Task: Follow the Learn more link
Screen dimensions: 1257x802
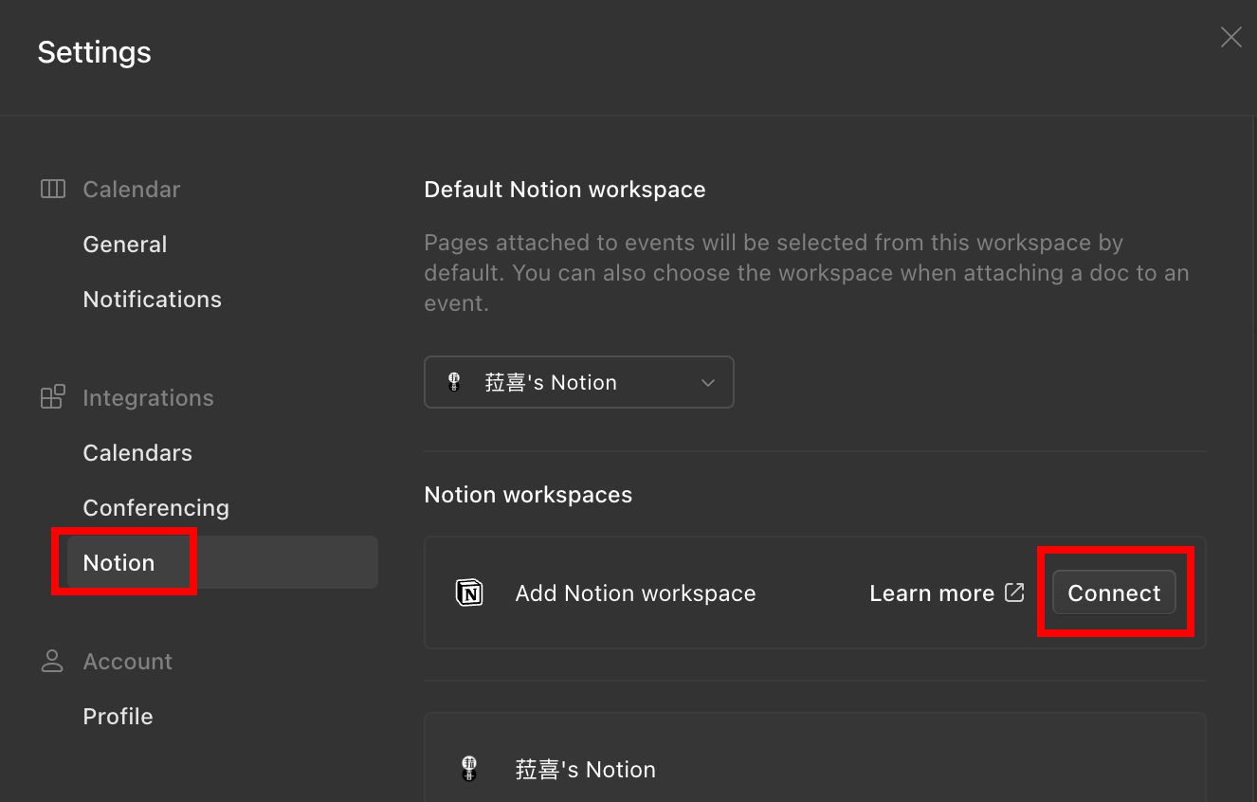Action: 932,593
